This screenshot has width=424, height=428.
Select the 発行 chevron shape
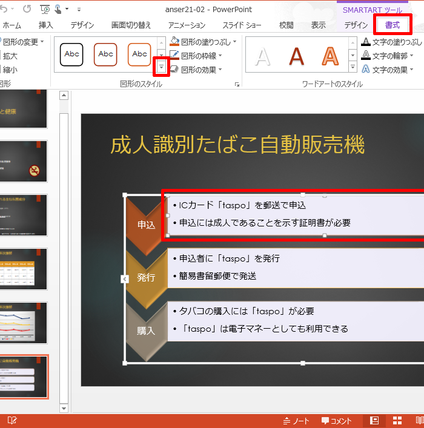coord(146,278)
